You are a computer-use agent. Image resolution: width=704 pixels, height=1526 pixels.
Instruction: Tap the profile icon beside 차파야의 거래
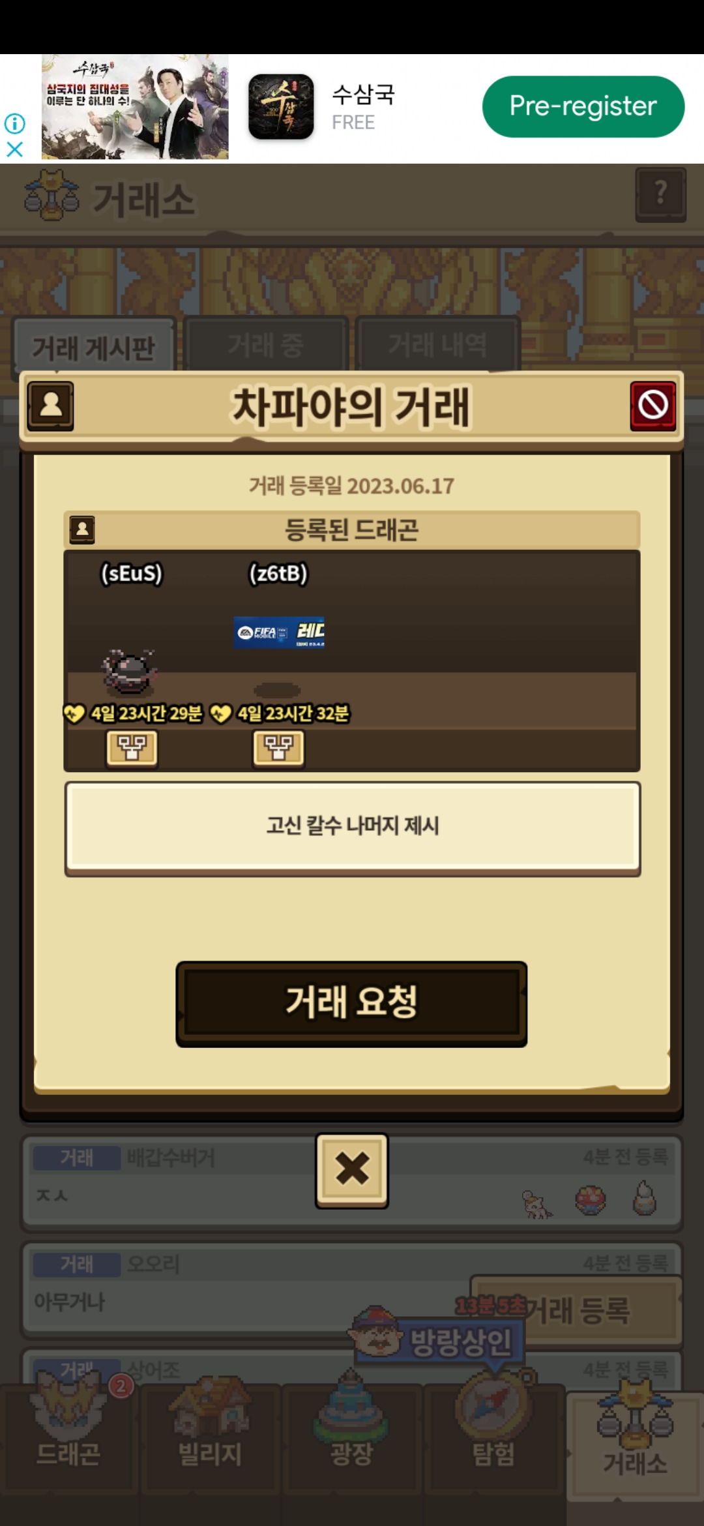click(51, 406)
